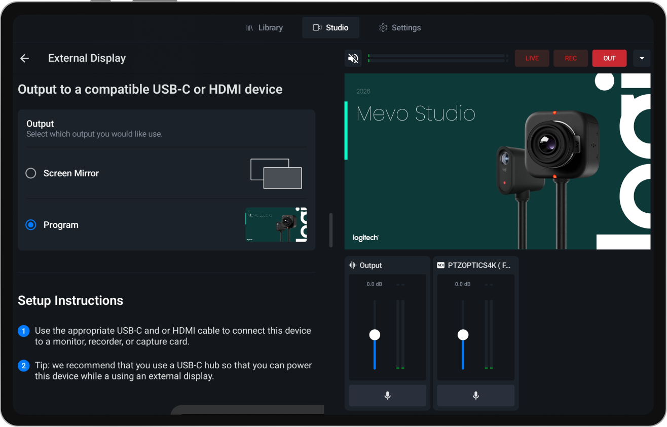Mute the Output channel microphone
The height and width of the screenshot is (427, 667).
[x=387, y=396]
